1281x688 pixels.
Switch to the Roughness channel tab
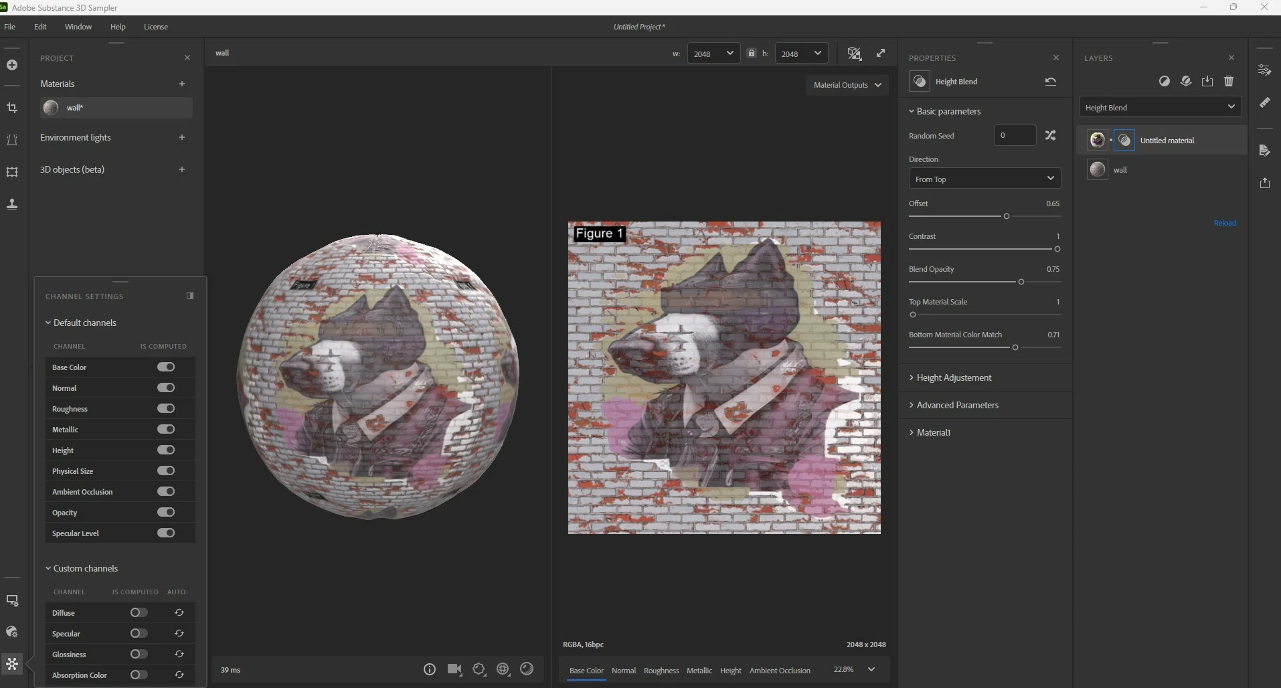(661, 670)
